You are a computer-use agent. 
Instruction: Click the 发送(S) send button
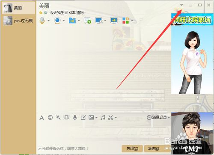pos(153,149)
